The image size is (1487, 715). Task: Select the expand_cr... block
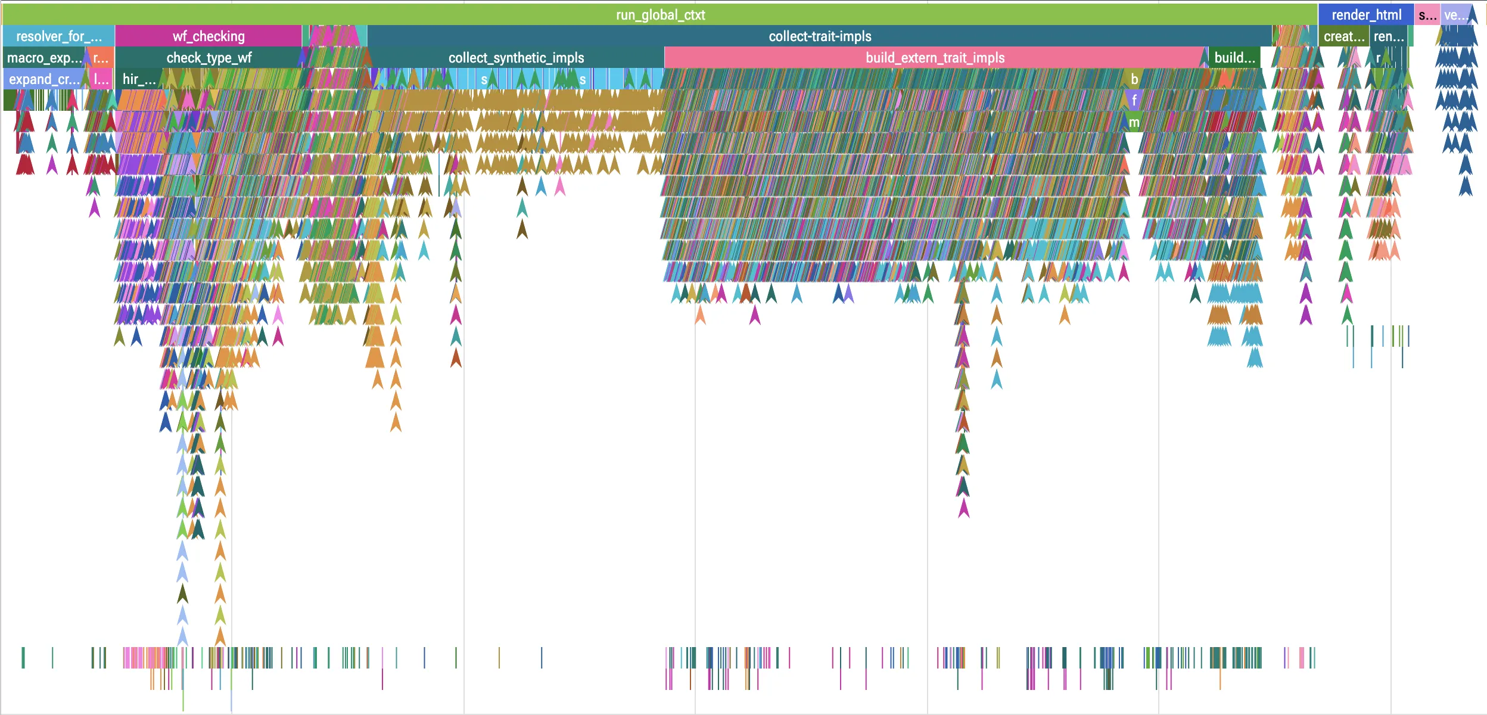coord(44,79)
